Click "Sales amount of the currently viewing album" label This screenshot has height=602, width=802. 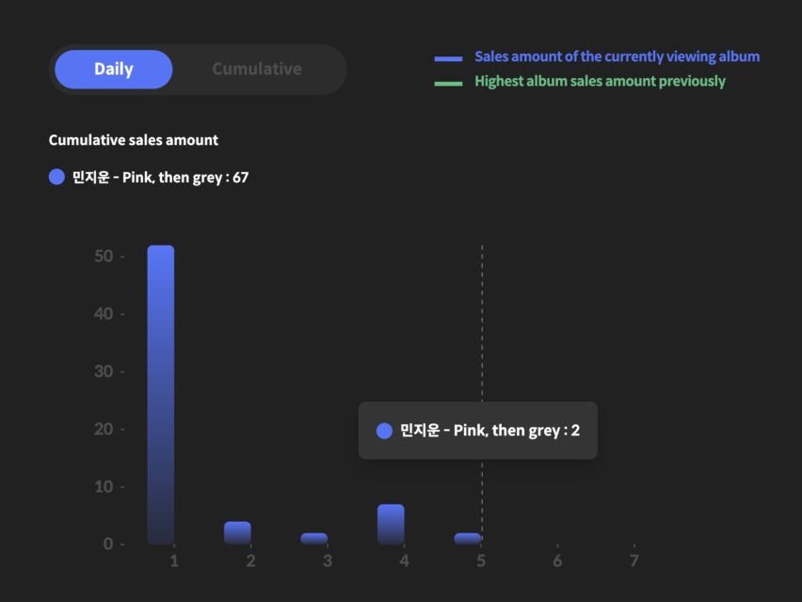pyautogui.click(x=617, y=56)
